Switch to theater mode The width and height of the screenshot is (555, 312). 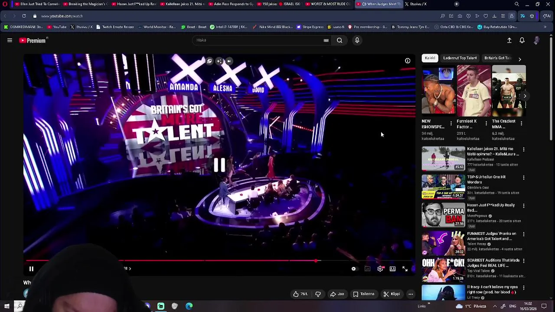[x=392, y=269]
